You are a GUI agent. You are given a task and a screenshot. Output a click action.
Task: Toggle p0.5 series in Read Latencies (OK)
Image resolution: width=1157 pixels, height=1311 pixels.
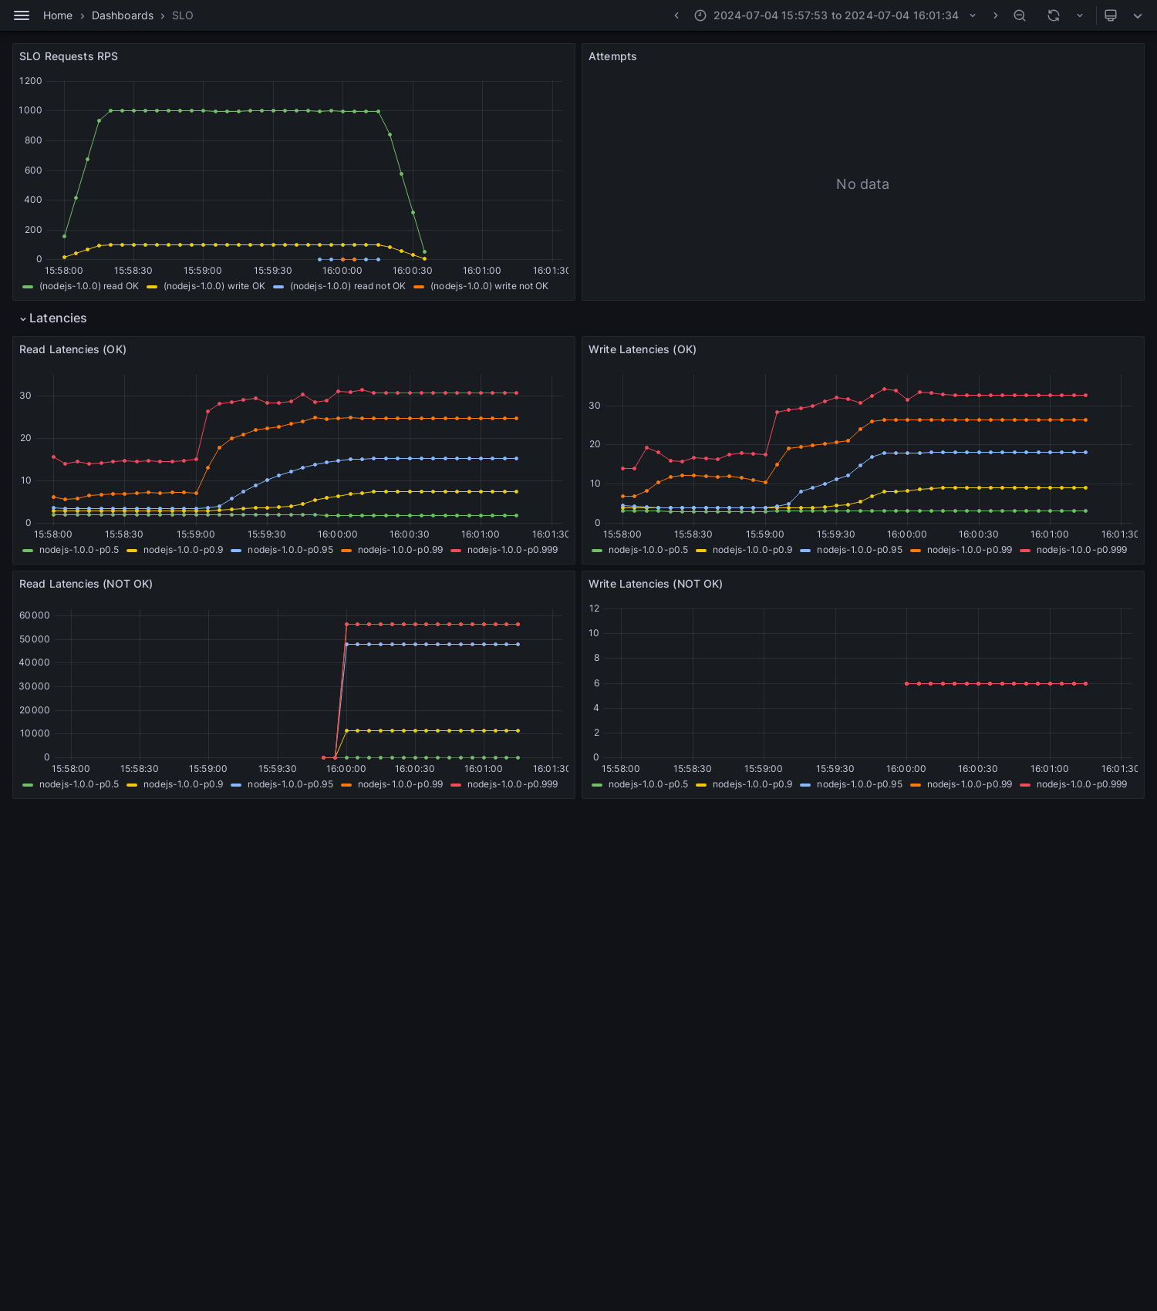[79, 550]
